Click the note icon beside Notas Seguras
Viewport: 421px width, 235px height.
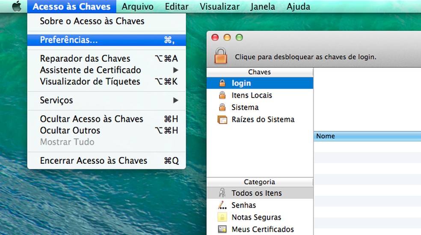coord(222,217)
